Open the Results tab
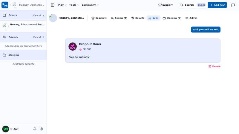The width and height of the screenshot is (239, 134). click(138, 18)
